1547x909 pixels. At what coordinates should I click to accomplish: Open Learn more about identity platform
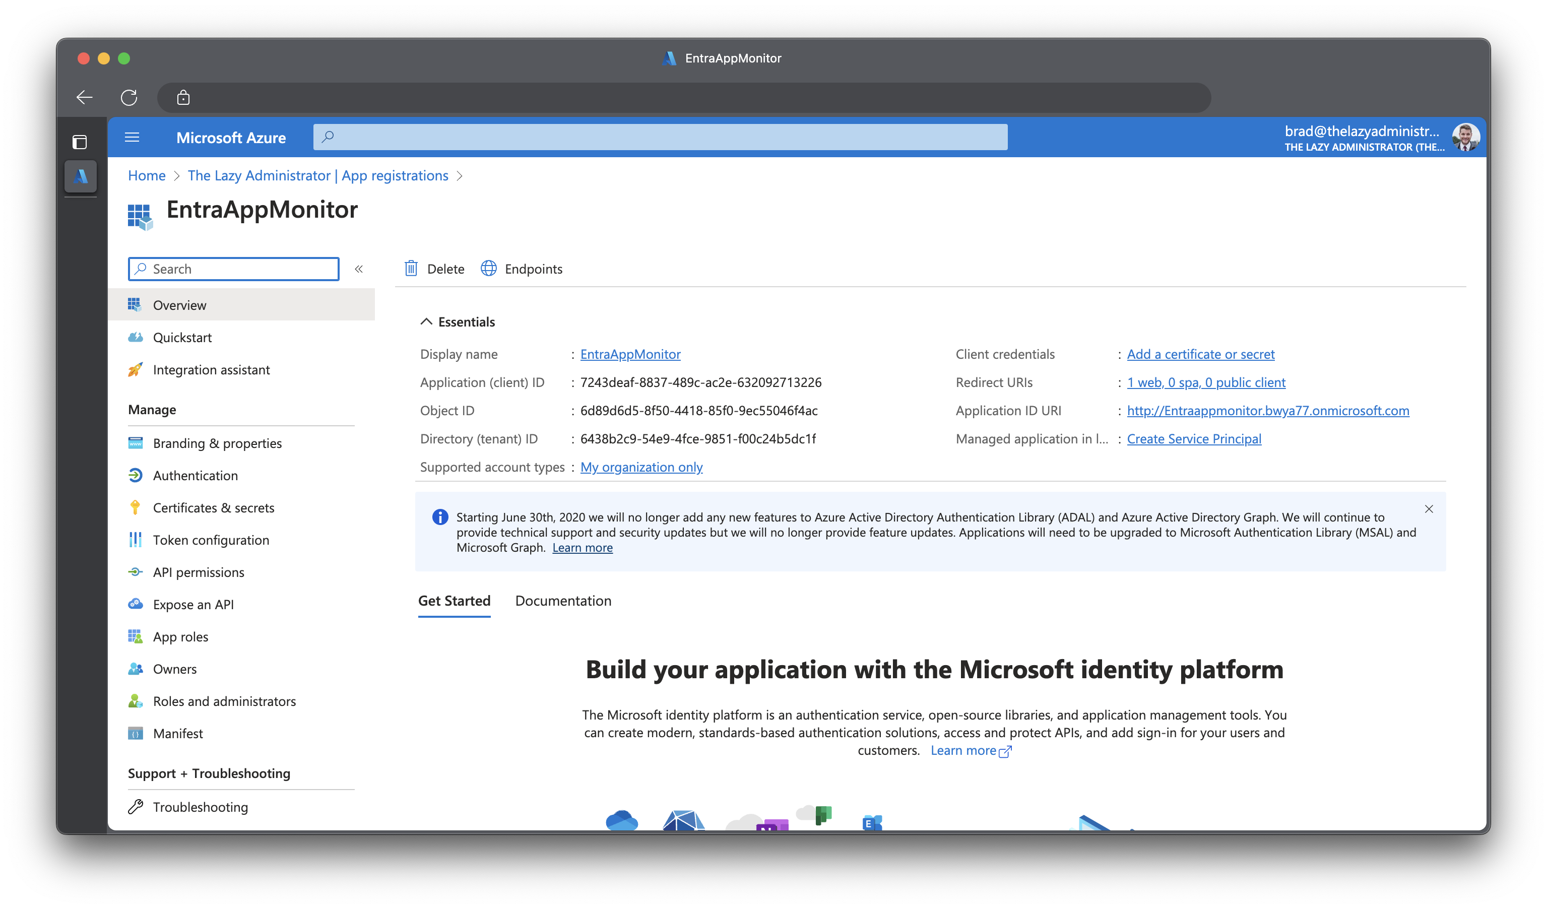coord(971,750)
